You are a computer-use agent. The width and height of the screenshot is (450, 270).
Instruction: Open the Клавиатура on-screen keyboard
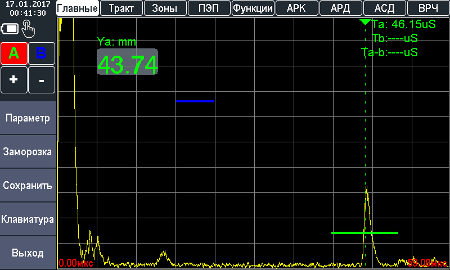[28, 219]
